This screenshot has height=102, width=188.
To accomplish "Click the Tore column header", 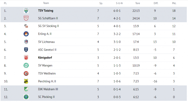I will coord(137,3).
